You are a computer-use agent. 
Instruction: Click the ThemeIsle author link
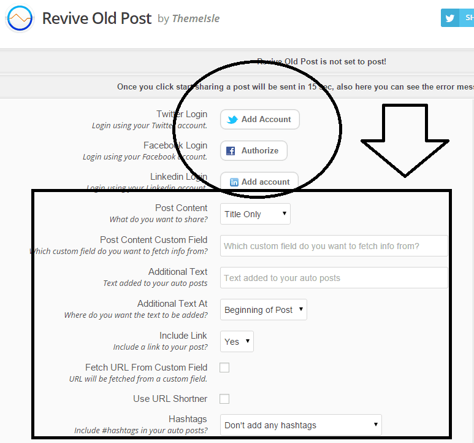(x=196, y=19)
